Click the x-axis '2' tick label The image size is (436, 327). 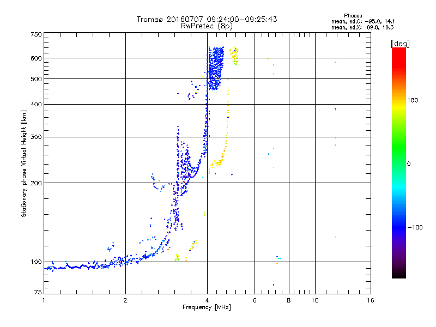coord(125,300)
